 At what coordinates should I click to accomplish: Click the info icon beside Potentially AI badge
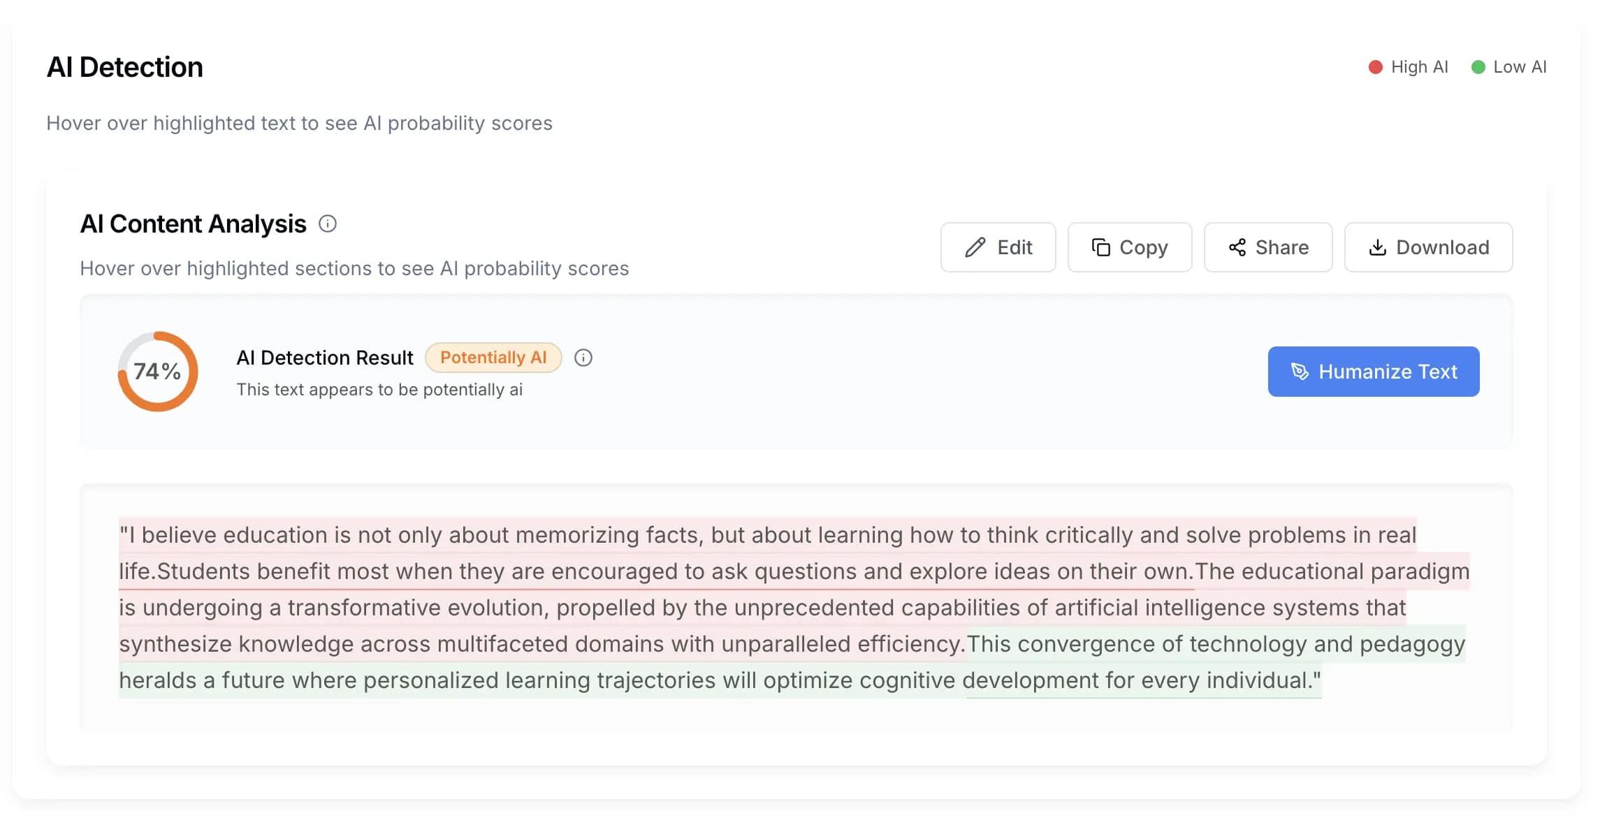(x=584, y=358)
